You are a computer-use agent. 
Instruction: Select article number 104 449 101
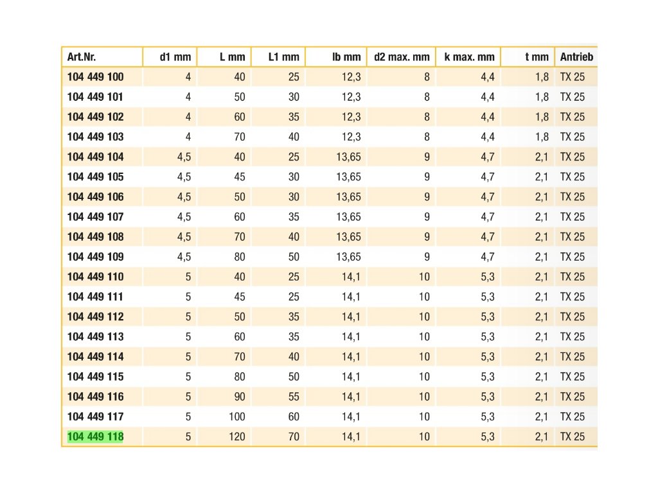point(95,97)
